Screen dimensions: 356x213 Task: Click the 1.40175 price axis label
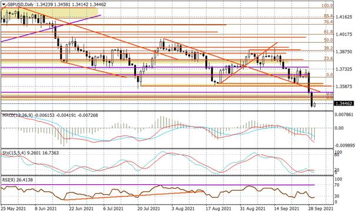344,35
